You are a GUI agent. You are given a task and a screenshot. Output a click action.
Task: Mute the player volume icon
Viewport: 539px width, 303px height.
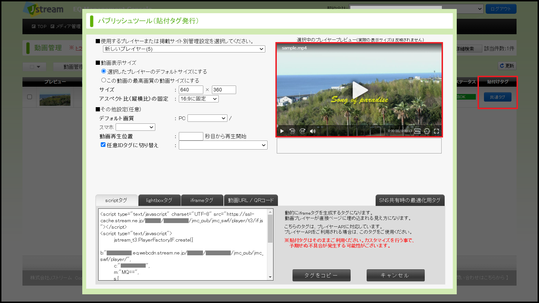[312, 131]
